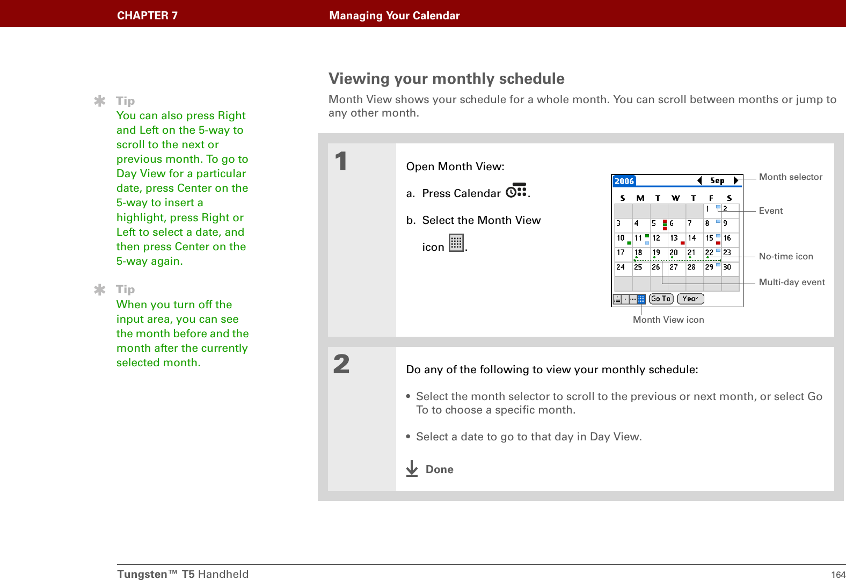846x580 pixels.
Task: Pick day 11 in the month grid
Action: coord(641,240)
